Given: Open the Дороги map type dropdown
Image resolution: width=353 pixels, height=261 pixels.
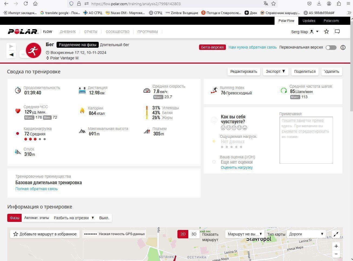Looking at the screenshot, I should tap(306, 234).
